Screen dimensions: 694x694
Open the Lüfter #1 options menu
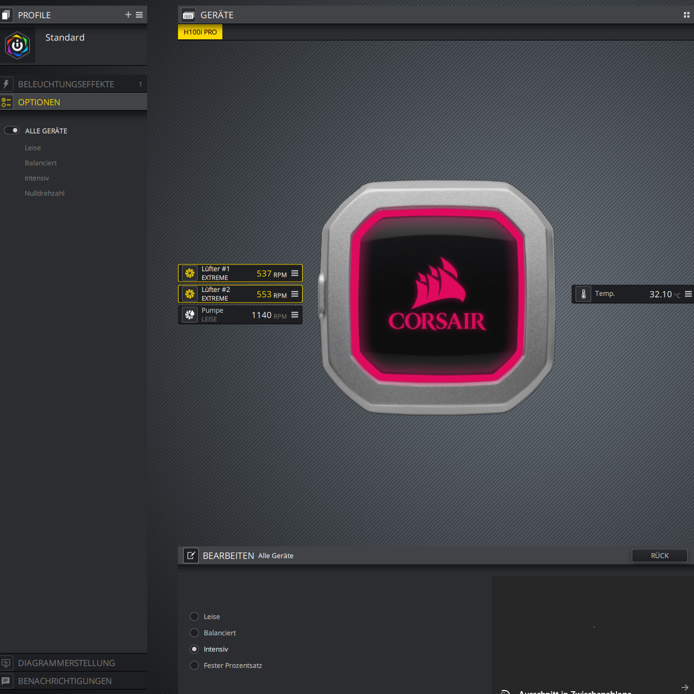pyautogui.click(x=295, y=273)
